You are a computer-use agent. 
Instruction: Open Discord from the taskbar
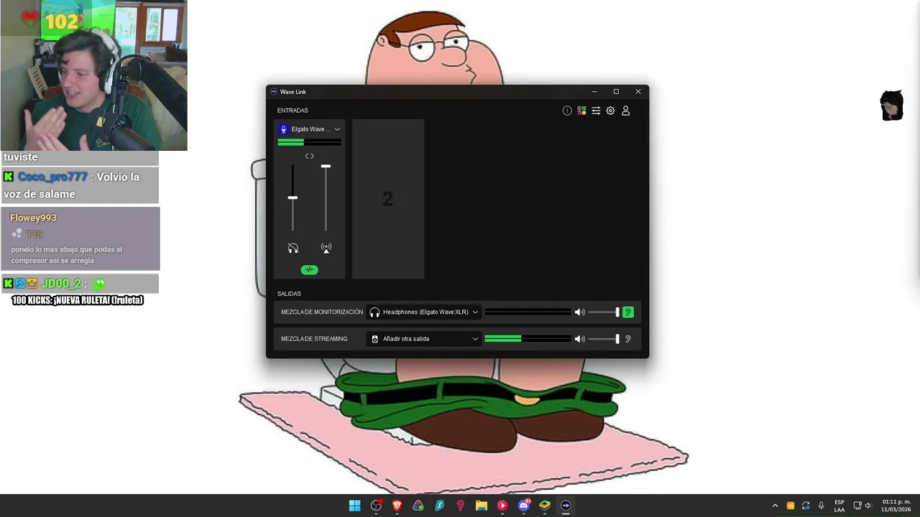click(x=524, y=506)
